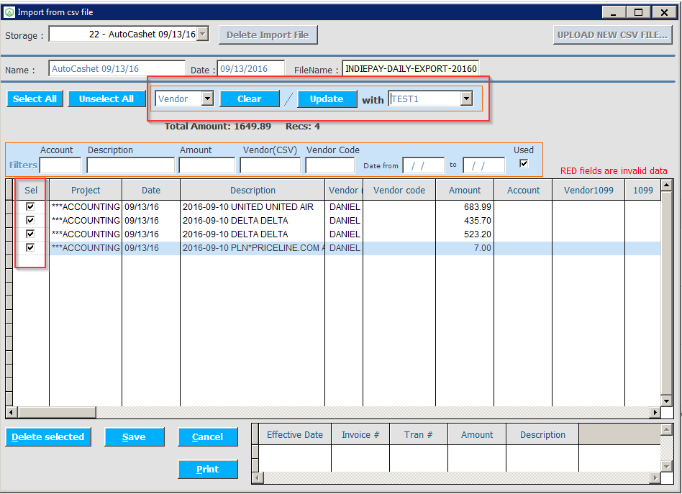682x494 pixels.
Task: Click the Cancel button
Action: 207,436
